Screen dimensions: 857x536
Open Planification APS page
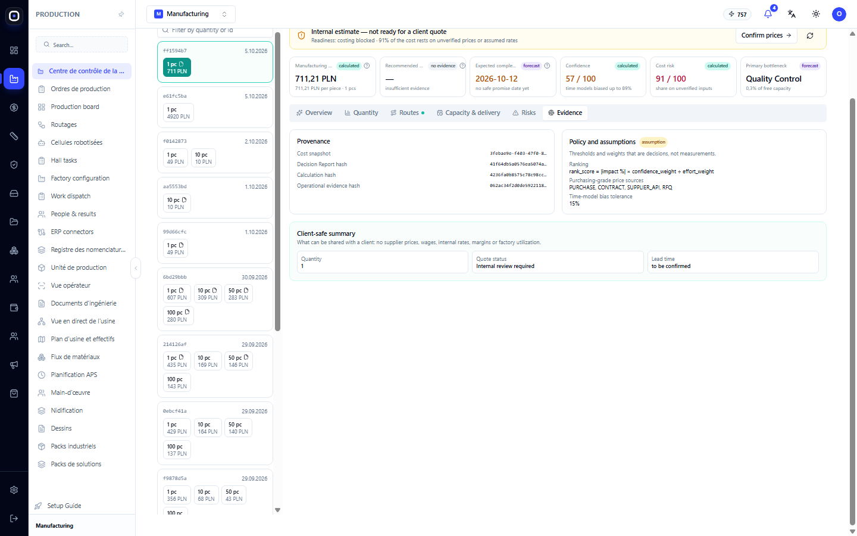click(82, 375)
